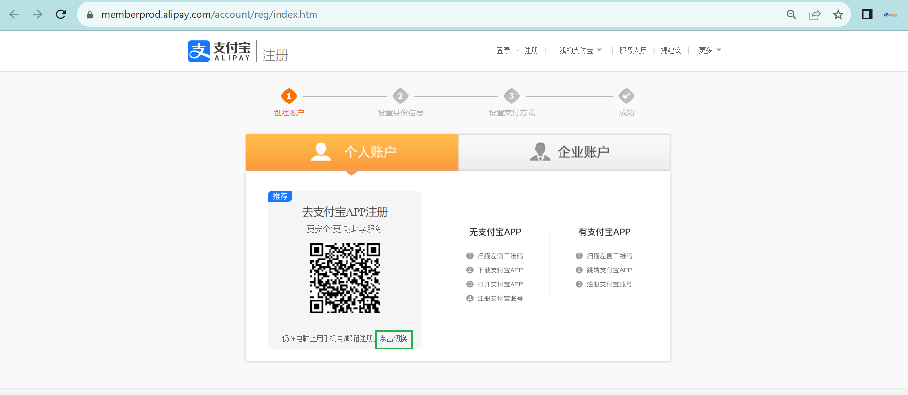Screen dimensions: 908x395
Task: Reload the Alipay registration page
Action: tap(61, 15)
